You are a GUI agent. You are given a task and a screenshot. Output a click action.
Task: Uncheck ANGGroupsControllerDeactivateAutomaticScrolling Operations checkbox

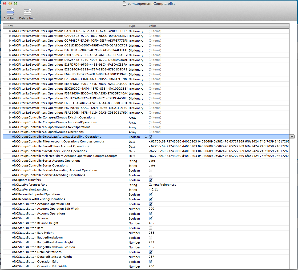[151, 137]
